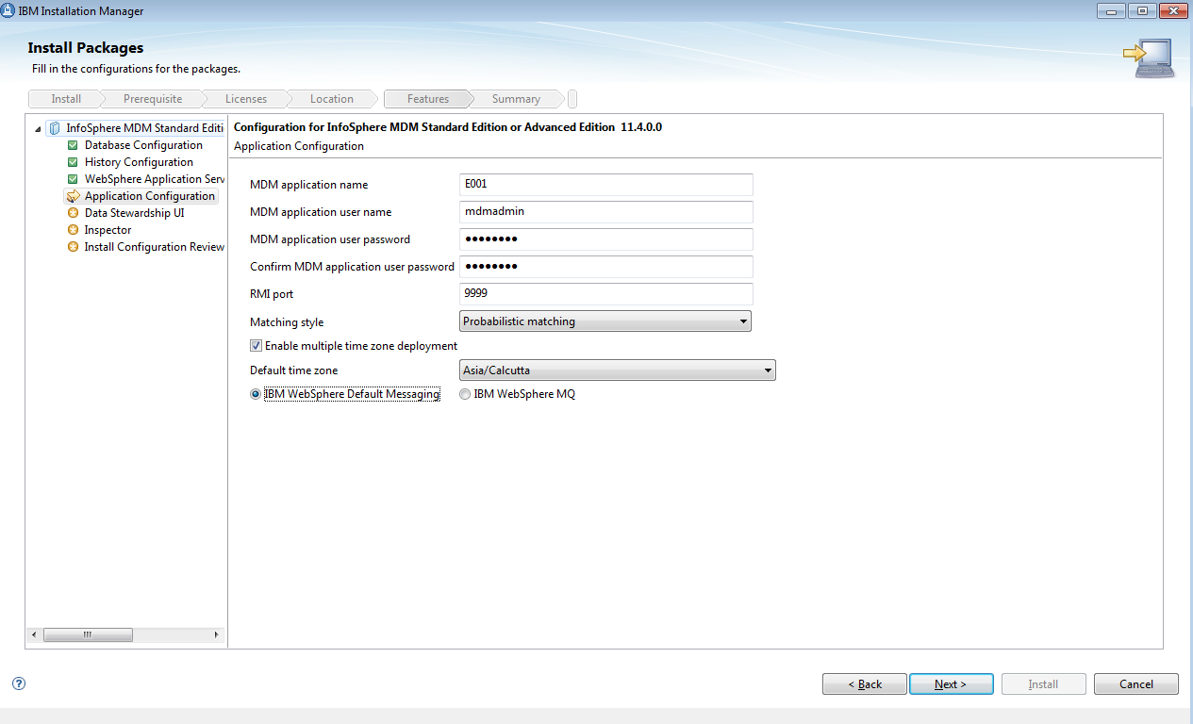Go to the Licenses wizard step
Viewport: 1193px width, 724px height.
[246, 99]
